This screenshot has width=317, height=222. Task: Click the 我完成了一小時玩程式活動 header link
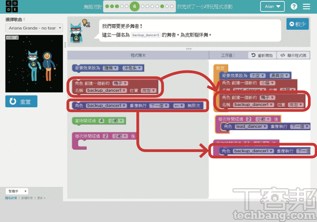click(x=205, y=7)
